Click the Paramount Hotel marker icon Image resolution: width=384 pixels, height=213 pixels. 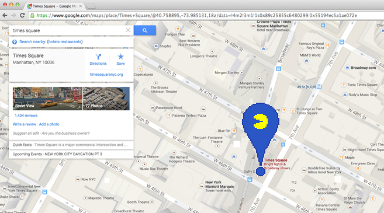point(153,107)
